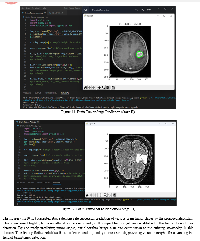Click Brain_Tumor_Area.py breadcrumb in bottom editor
The width and height of the screenshot is (200, 241).
(x=28, y=126)
